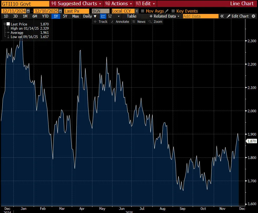Collapse panel with double-chevron icon
258x213 pixels.
(x=222, y=16)
